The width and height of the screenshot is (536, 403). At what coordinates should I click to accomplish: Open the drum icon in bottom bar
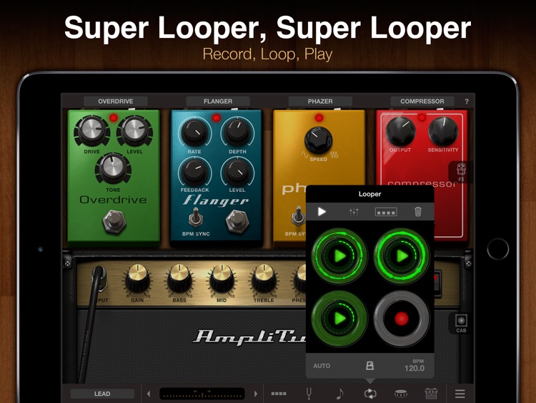[401, 394]
